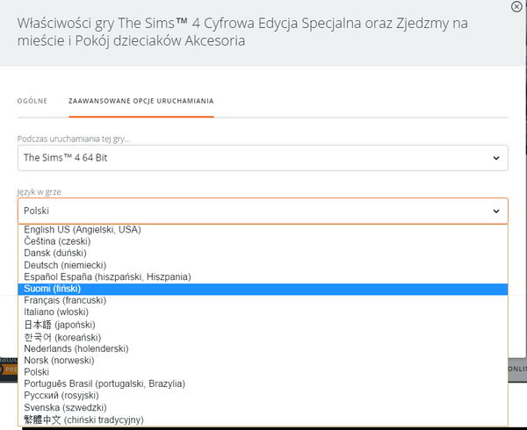Viewport: 527px width, 430px height.
Task: Open Zaawansowane opcje uruchamiania tab
Action: point(141,101)
